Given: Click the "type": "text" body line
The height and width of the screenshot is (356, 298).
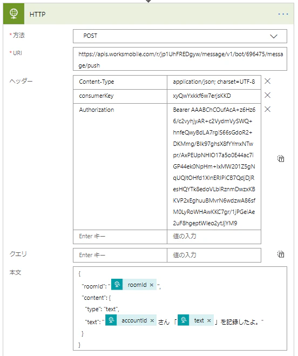Looking at the screenshot, I should [x=102, y=309].
